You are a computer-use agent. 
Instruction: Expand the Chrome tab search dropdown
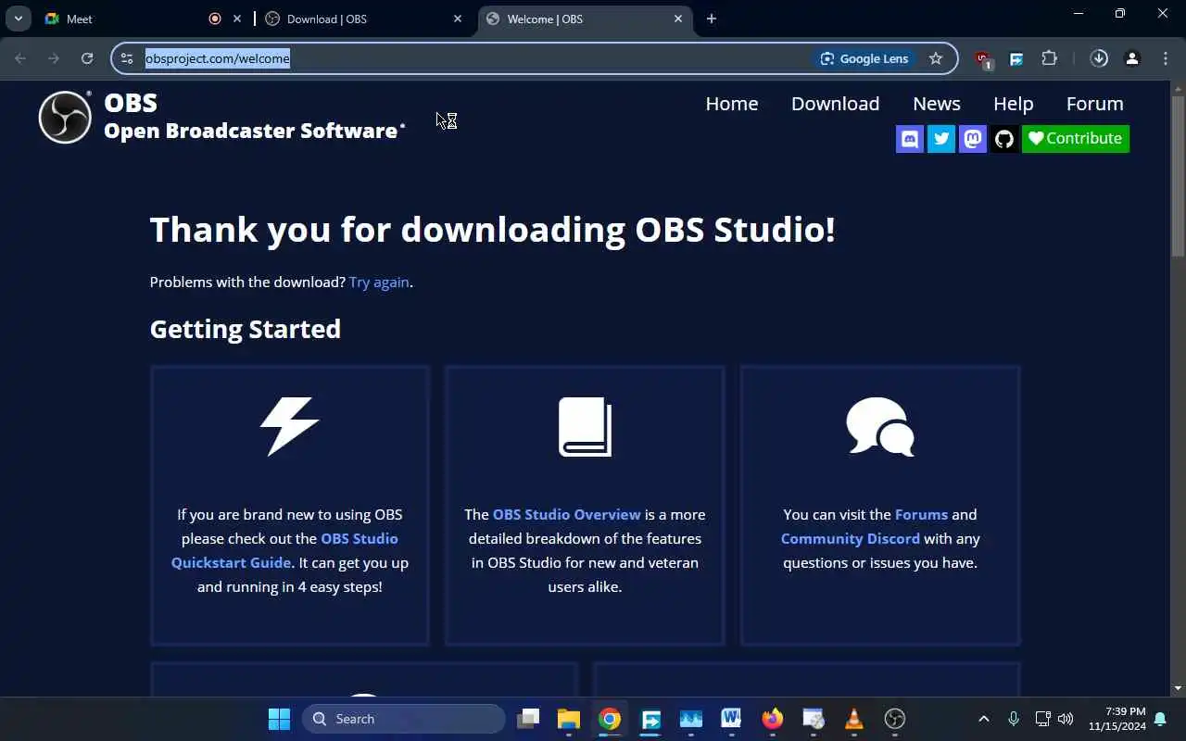[18, 19]
